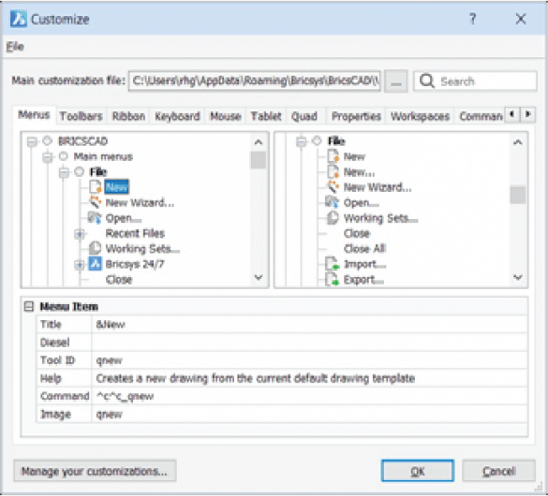Switch to the Properties tab
Viewport: 548px width, 496px height.
(356, 116)
